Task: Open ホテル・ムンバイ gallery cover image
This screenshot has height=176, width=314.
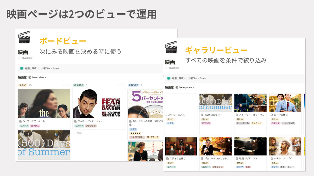Action: (x=285, y=146)
